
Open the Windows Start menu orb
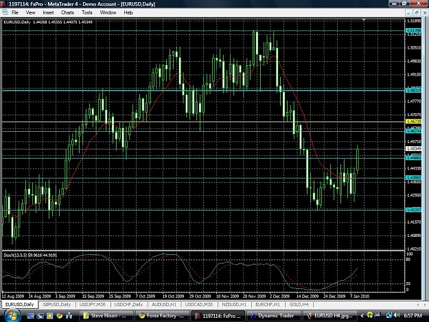pyautogui.click(x=12, y=316)
